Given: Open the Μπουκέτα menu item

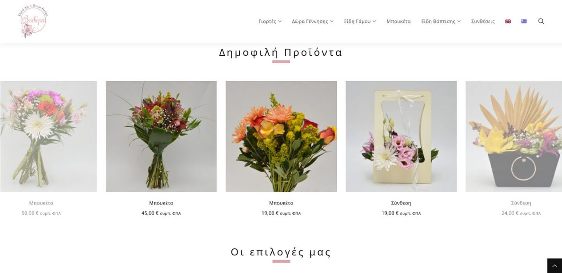Looking at the screenshot, I should click(399, 21).
